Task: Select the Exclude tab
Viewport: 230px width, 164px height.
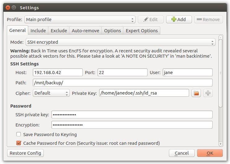Action: pyautogui.click(x=59, y=30)
